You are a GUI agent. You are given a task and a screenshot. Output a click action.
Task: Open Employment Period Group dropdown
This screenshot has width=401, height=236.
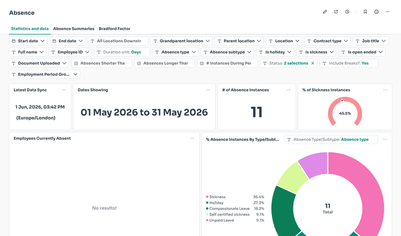coord(45,75)
